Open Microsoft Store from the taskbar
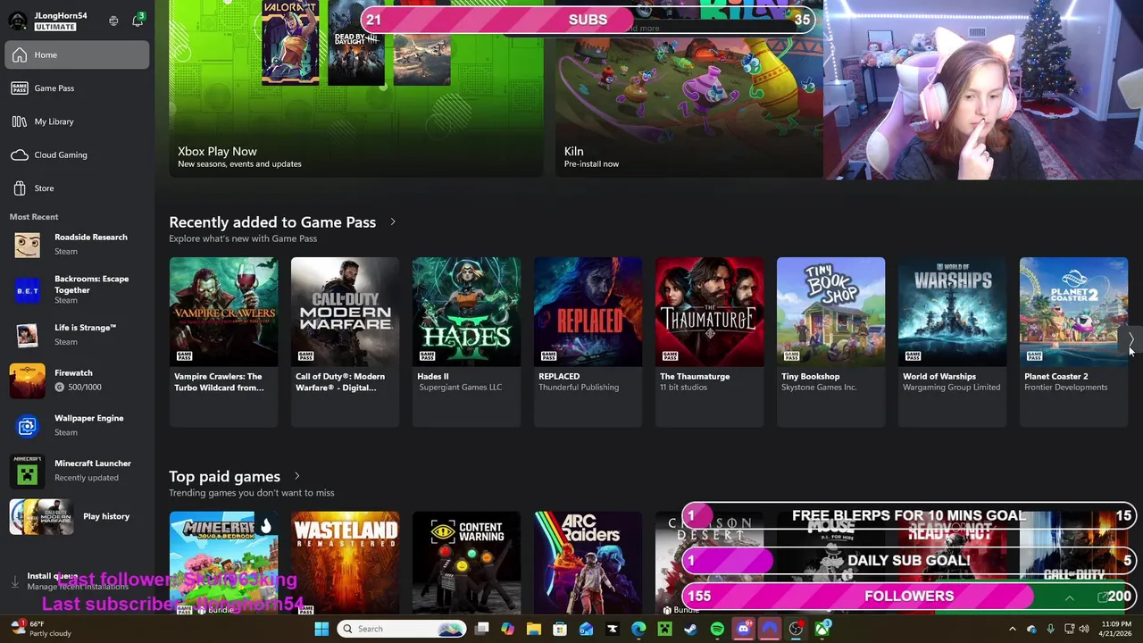The image size is (1143, 643). [560, 629]
